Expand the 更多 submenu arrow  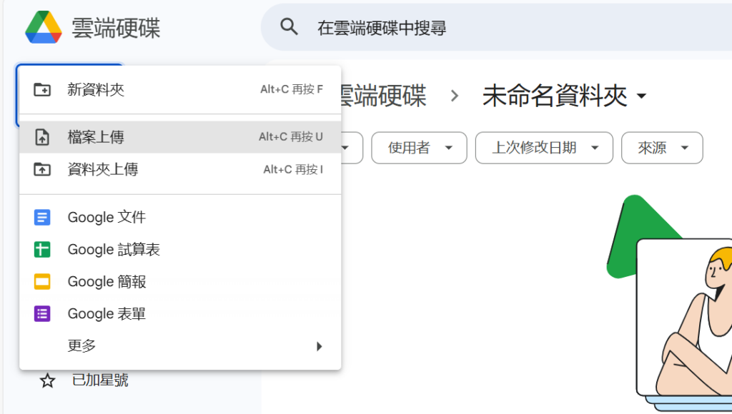point(320,346)
